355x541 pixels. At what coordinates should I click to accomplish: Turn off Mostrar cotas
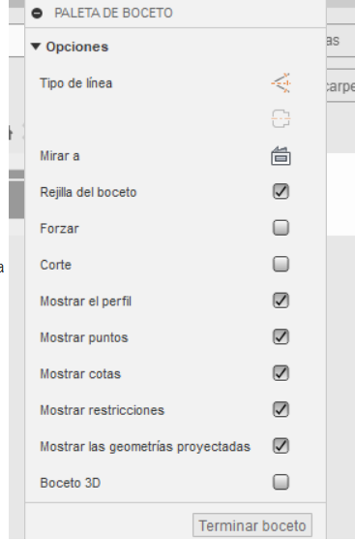281,373
